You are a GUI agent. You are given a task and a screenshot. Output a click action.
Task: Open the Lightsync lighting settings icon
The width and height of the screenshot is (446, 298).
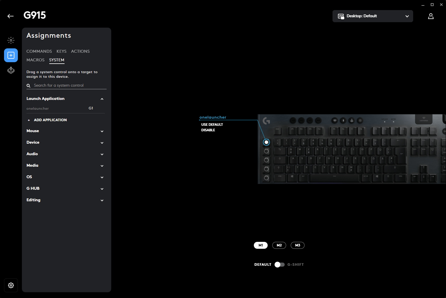[11, 40]
